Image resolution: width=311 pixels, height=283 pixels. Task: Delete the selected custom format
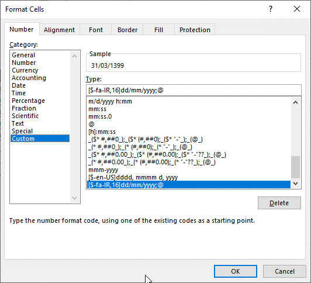pyautogui.click(x=279, y=203)
